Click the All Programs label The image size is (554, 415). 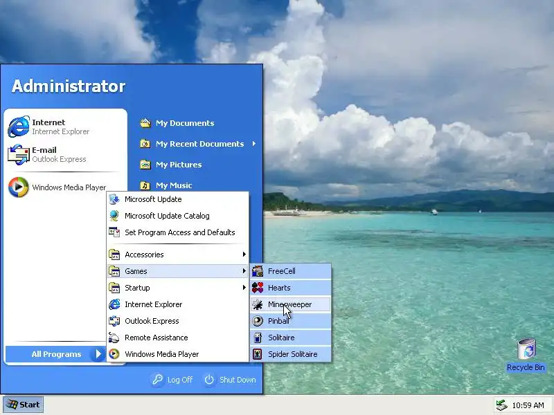(56, 354)
